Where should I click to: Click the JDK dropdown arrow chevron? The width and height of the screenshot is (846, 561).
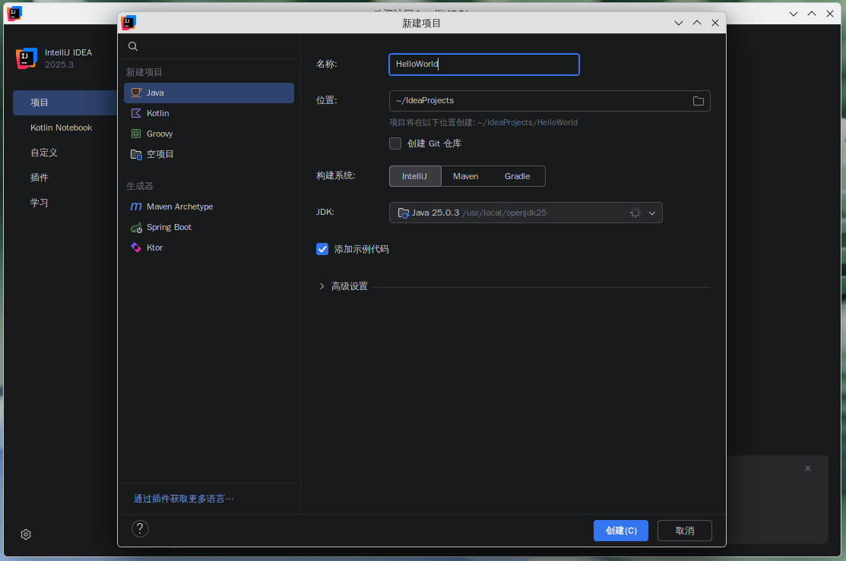[651, 213]
